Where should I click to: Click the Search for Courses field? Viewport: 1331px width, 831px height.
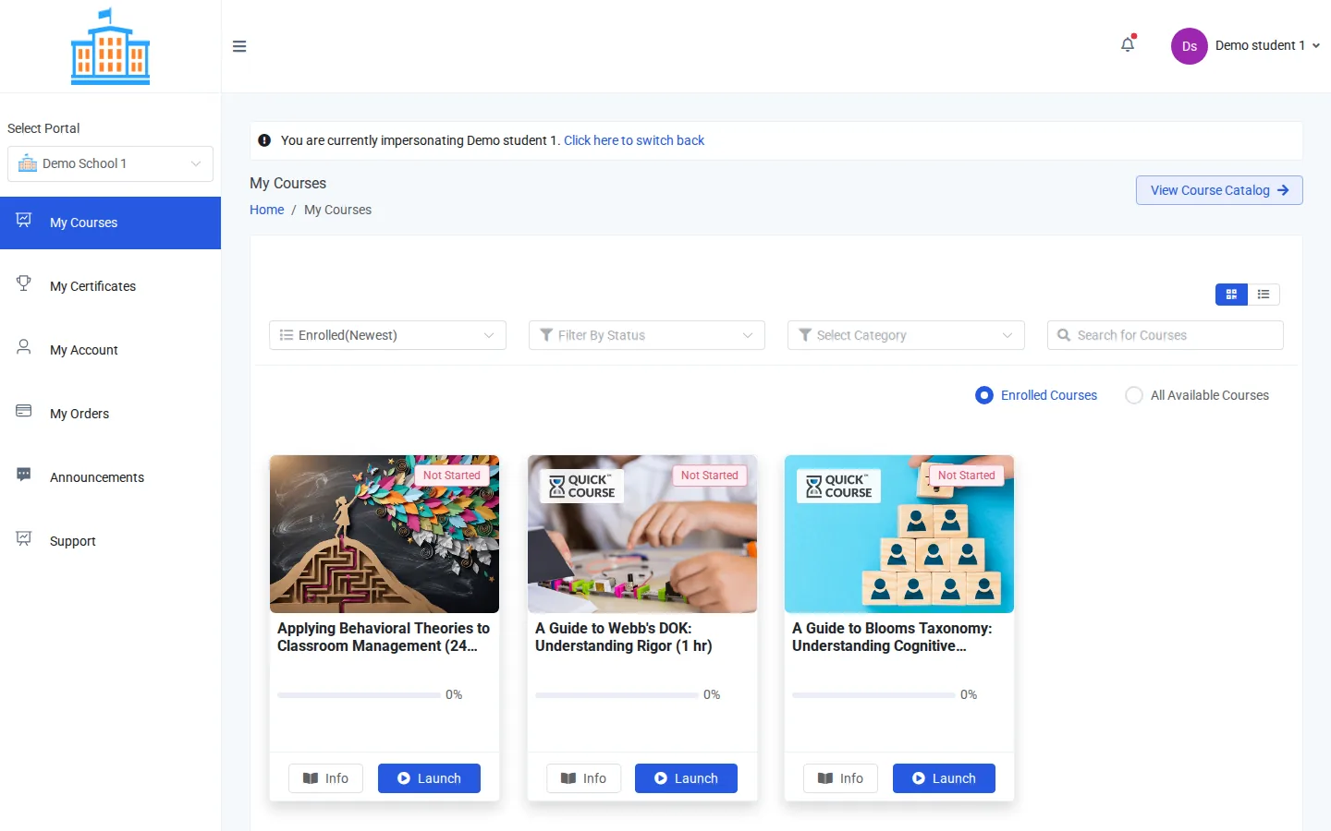coord(1165,335)
